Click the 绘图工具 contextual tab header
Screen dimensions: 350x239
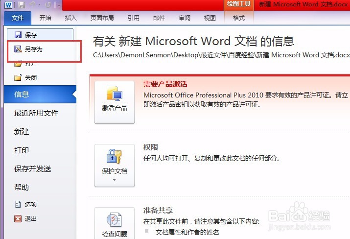238,4
